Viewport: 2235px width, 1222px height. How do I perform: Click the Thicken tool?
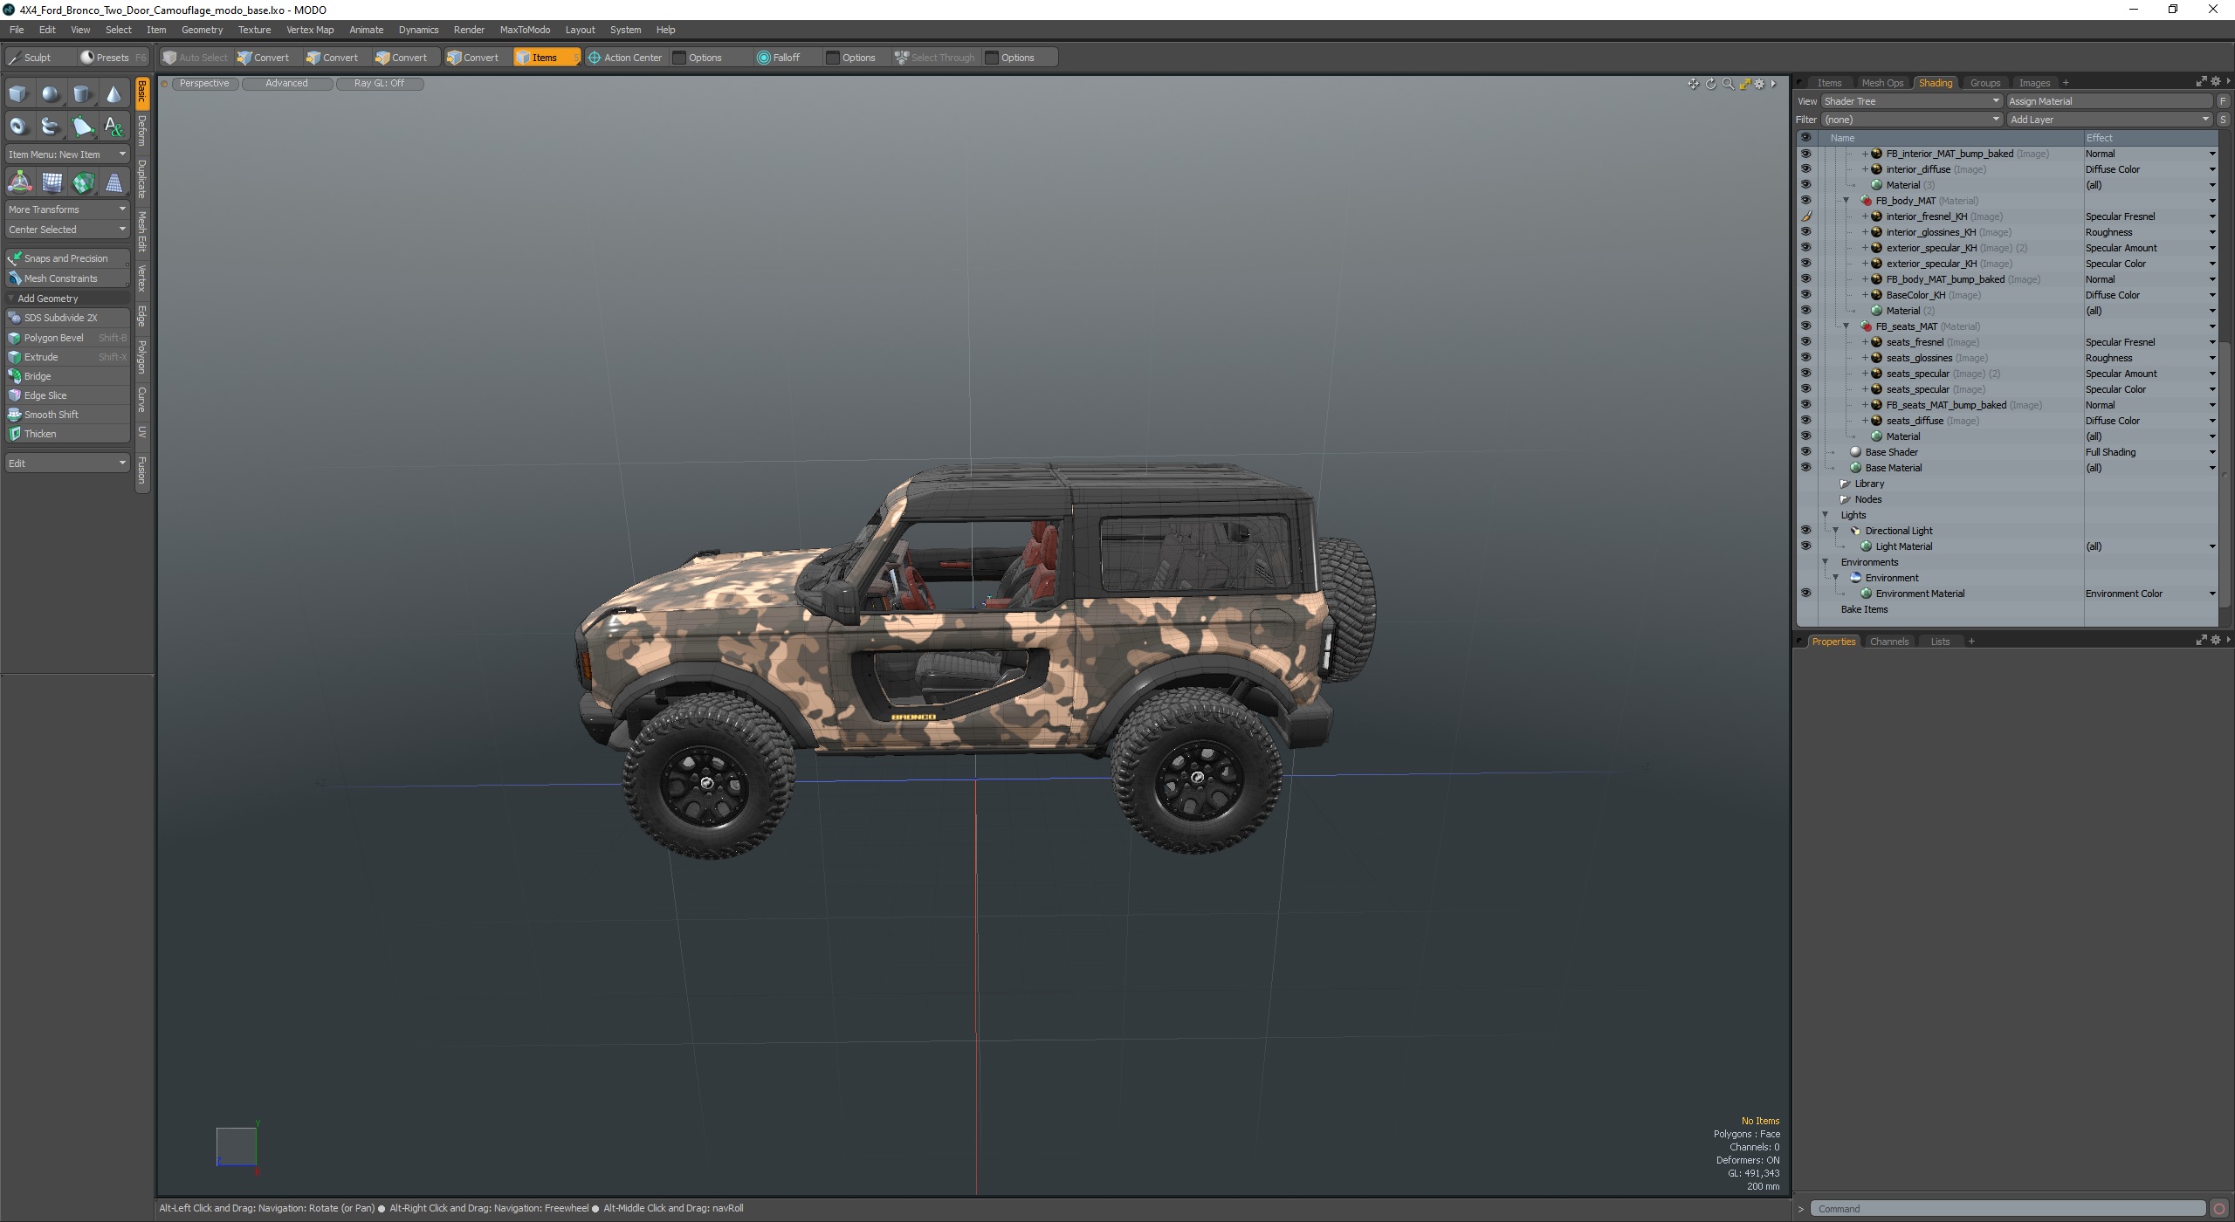click(67, 434)
